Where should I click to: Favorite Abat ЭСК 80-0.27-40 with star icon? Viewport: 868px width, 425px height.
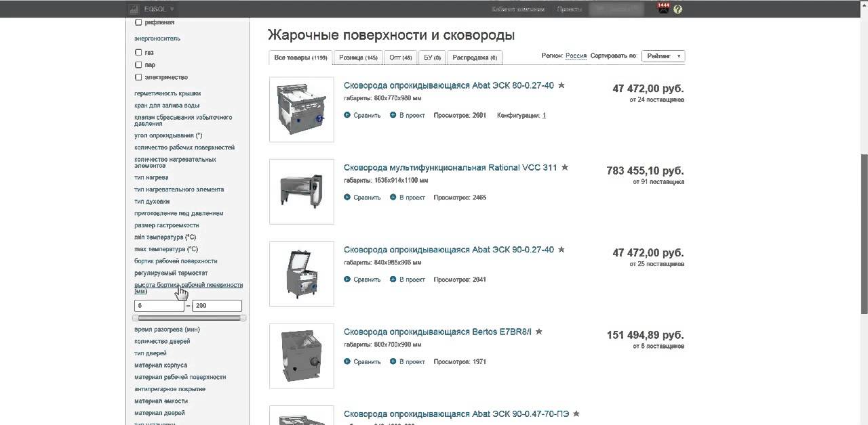[x=561, y=85]
